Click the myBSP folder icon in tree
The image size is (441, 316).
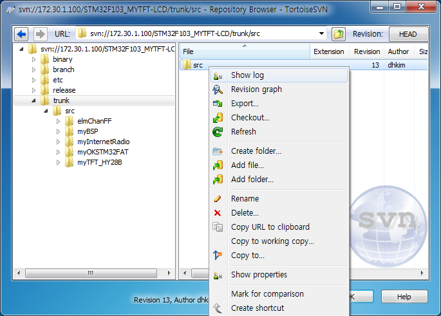pos(69,131)
